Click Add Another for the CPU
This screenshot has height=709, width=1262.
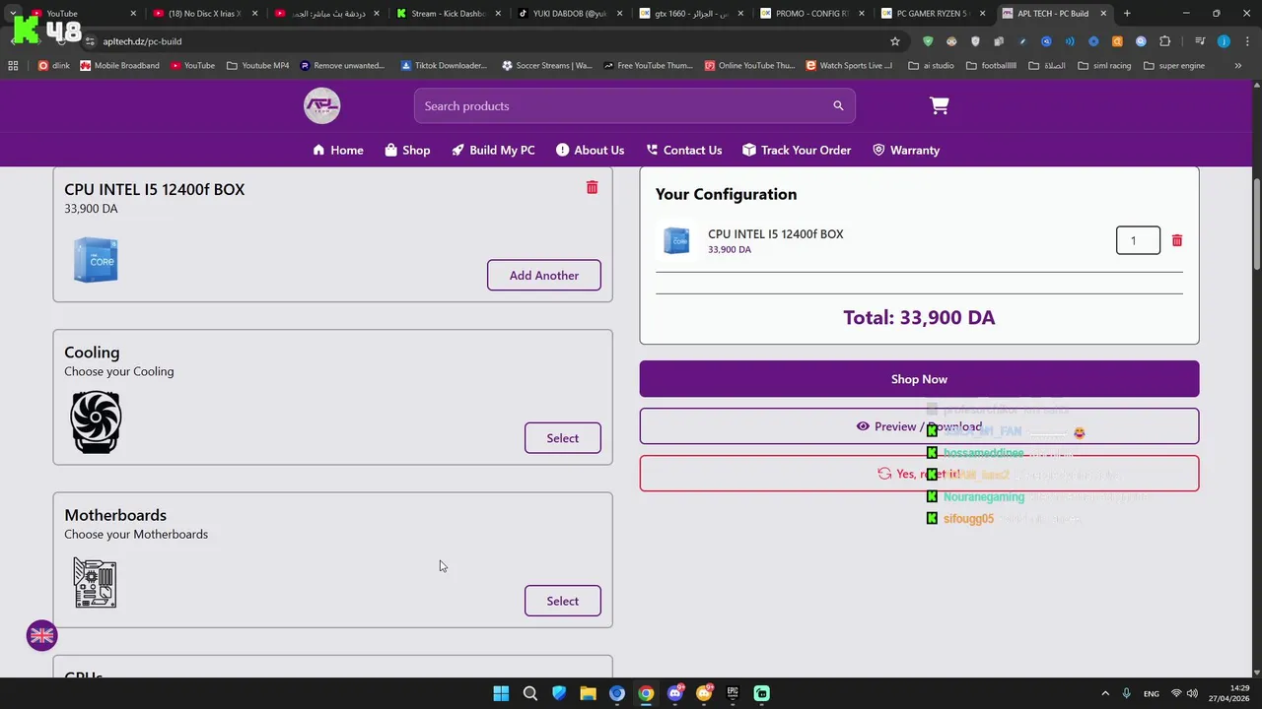(x=543, y=275)
